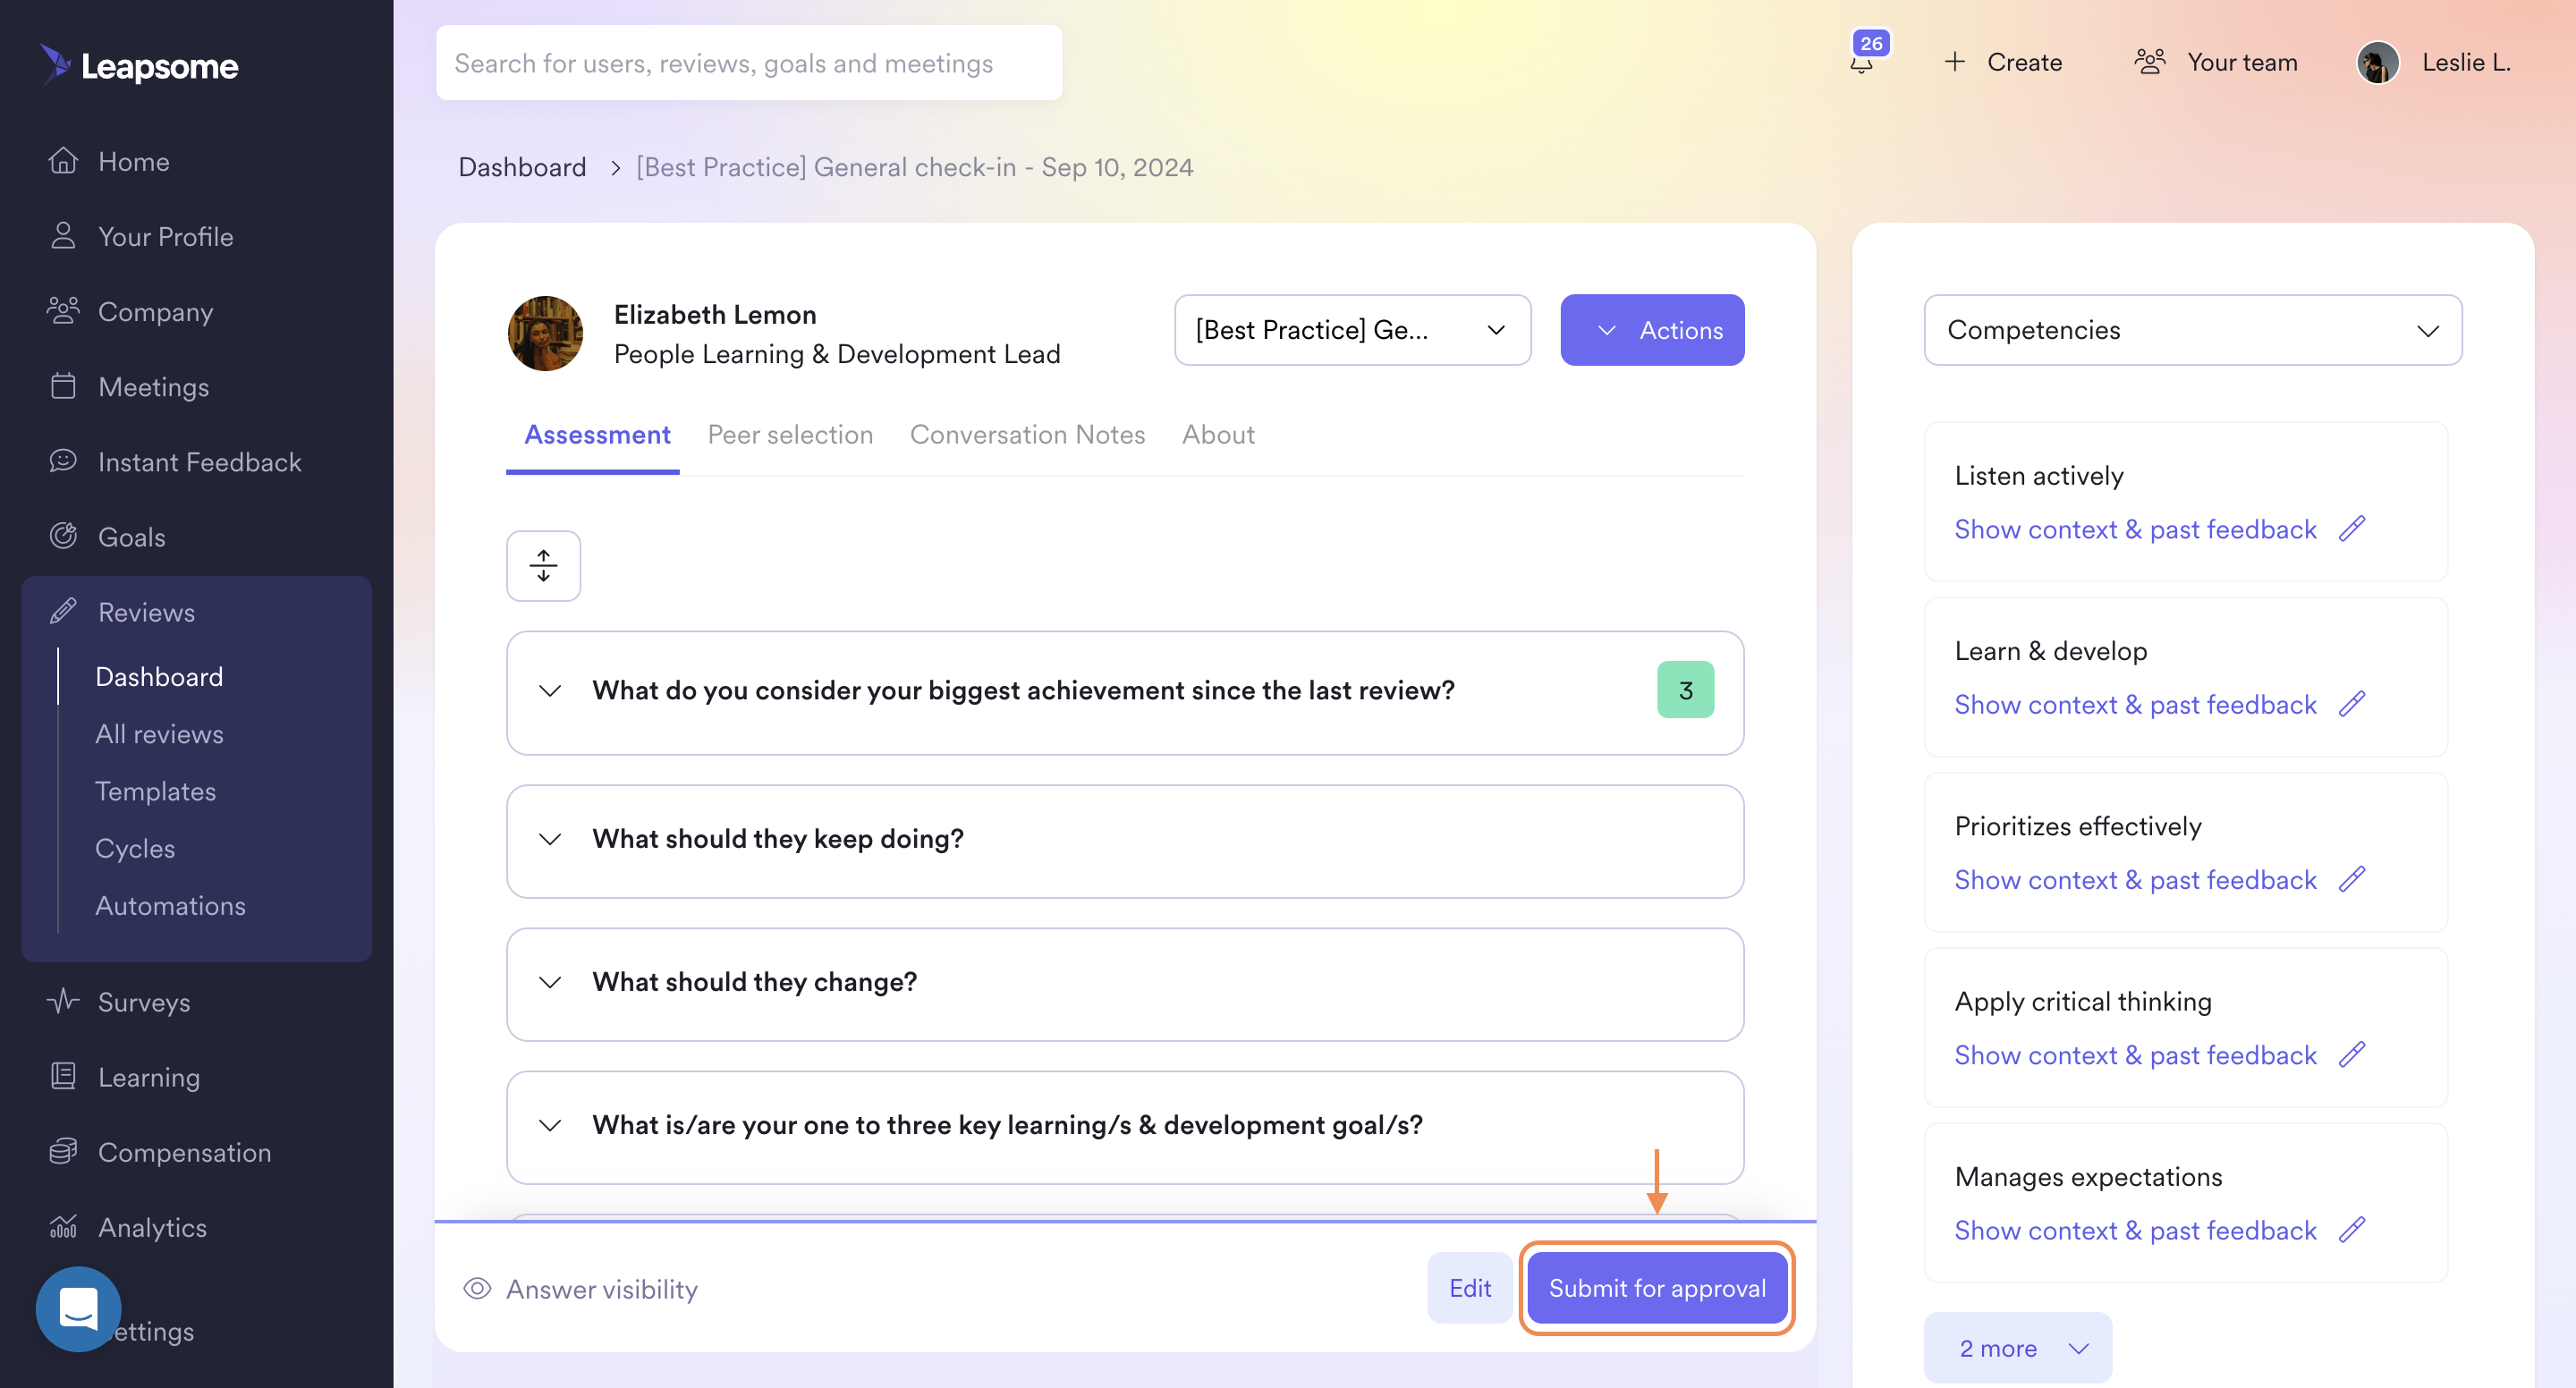Click the Reviews pencil icon
The image size is (2576, 1388).
click(x=63, y=611)
